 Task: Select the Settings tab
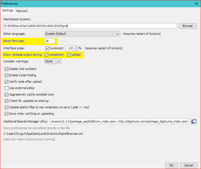[8, 10]
